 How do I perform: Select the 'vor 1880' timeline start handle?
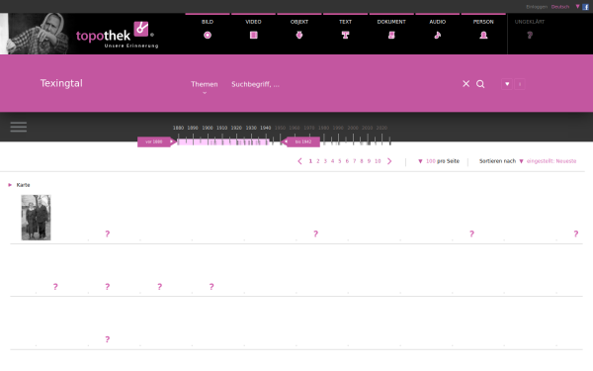coord(156,141)
